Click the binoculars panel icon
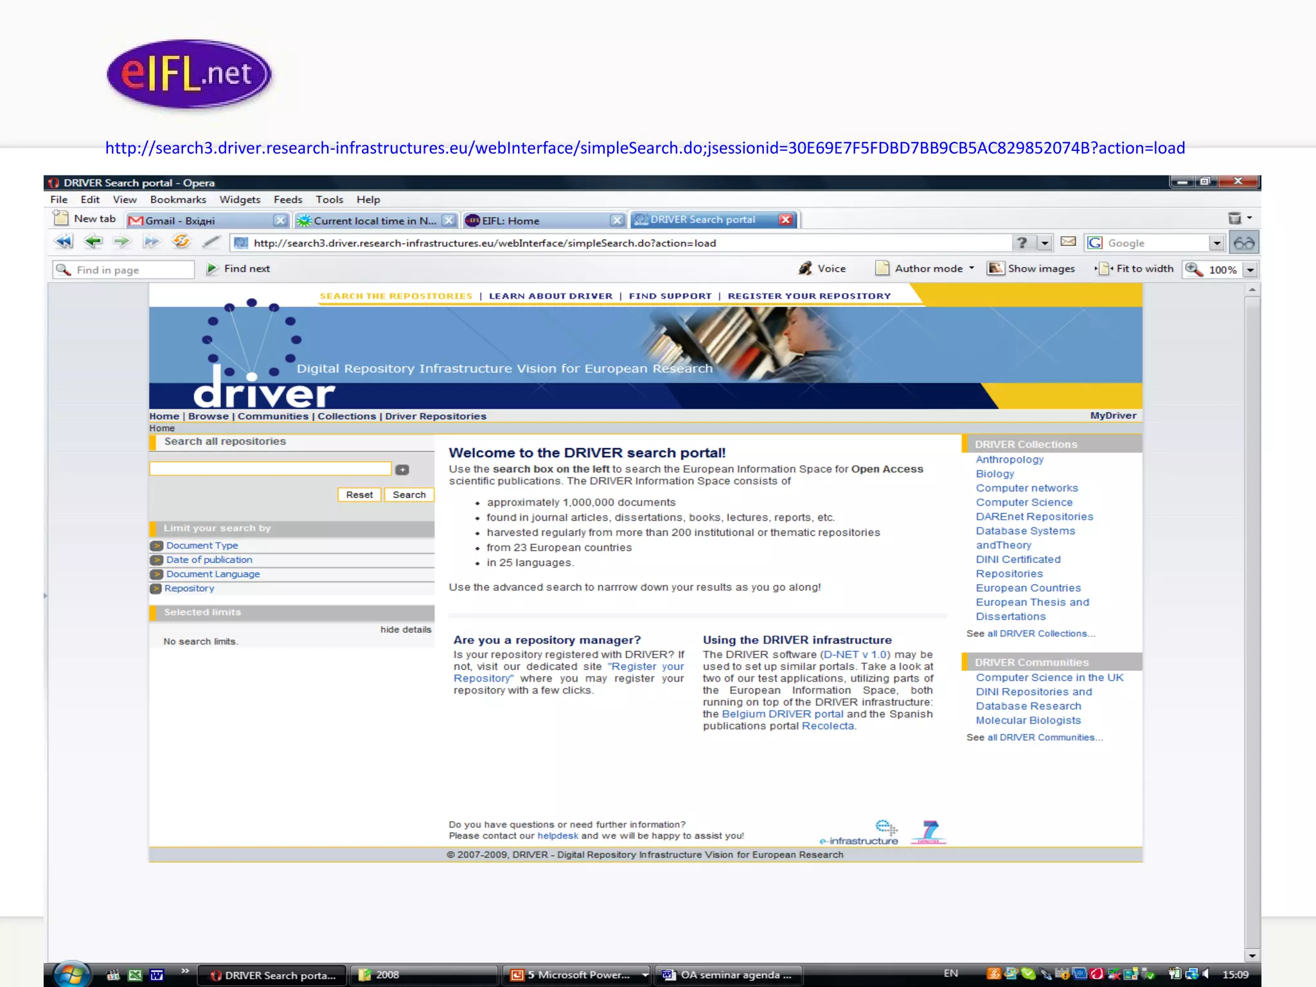 [1244, 243]
